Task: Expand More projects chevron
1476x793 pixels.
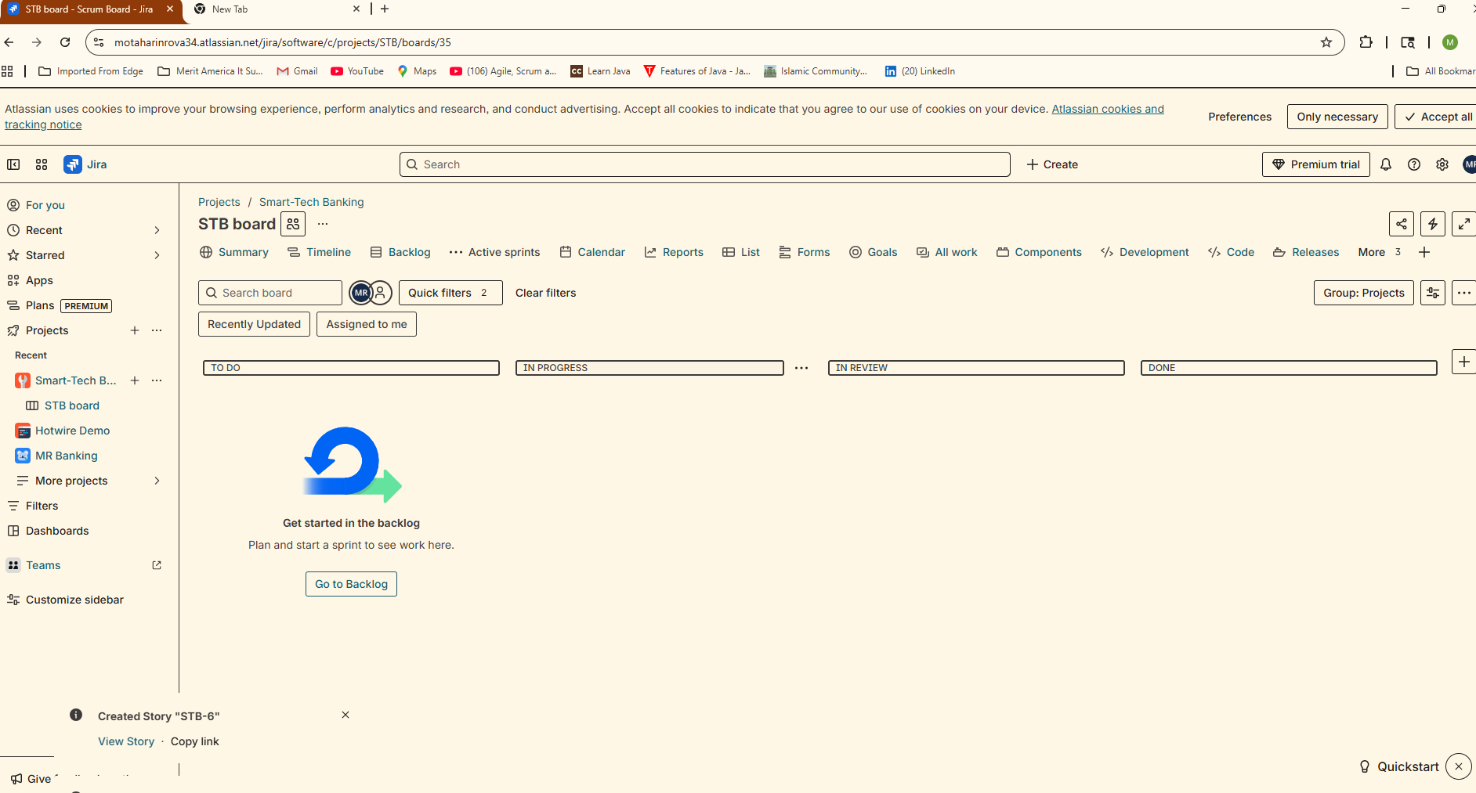Action: (x=157, y=481)
